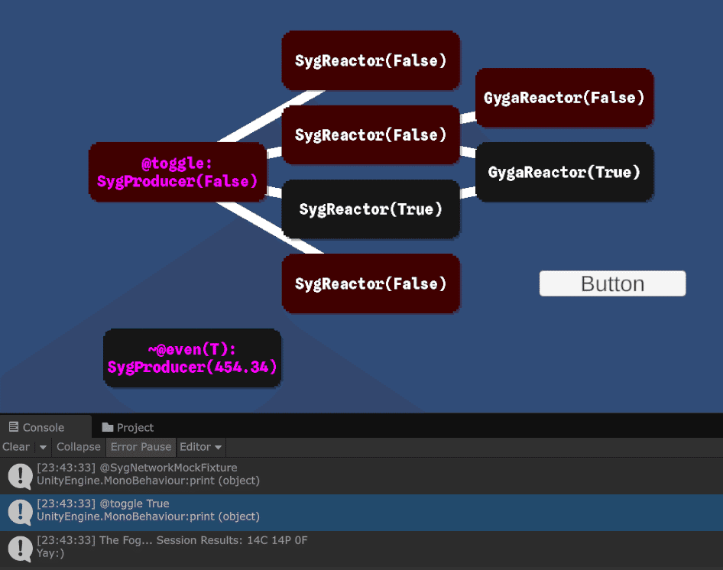Screen dimensions: 723x570
Task: Select SygReactor(False) node directly above SygReactor(True)
Action: (x=371, y=134)
